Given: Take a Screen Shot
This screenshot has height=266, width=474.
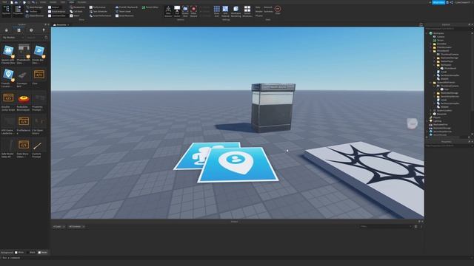Looking at the screenshot, I should tap(185, 11).
